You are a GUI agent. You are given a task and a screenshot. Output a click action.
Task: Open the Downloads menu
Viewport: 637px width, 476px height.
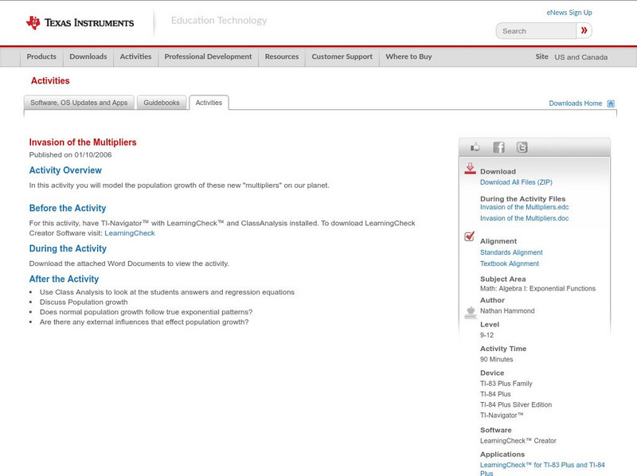[x=88, y=57]
